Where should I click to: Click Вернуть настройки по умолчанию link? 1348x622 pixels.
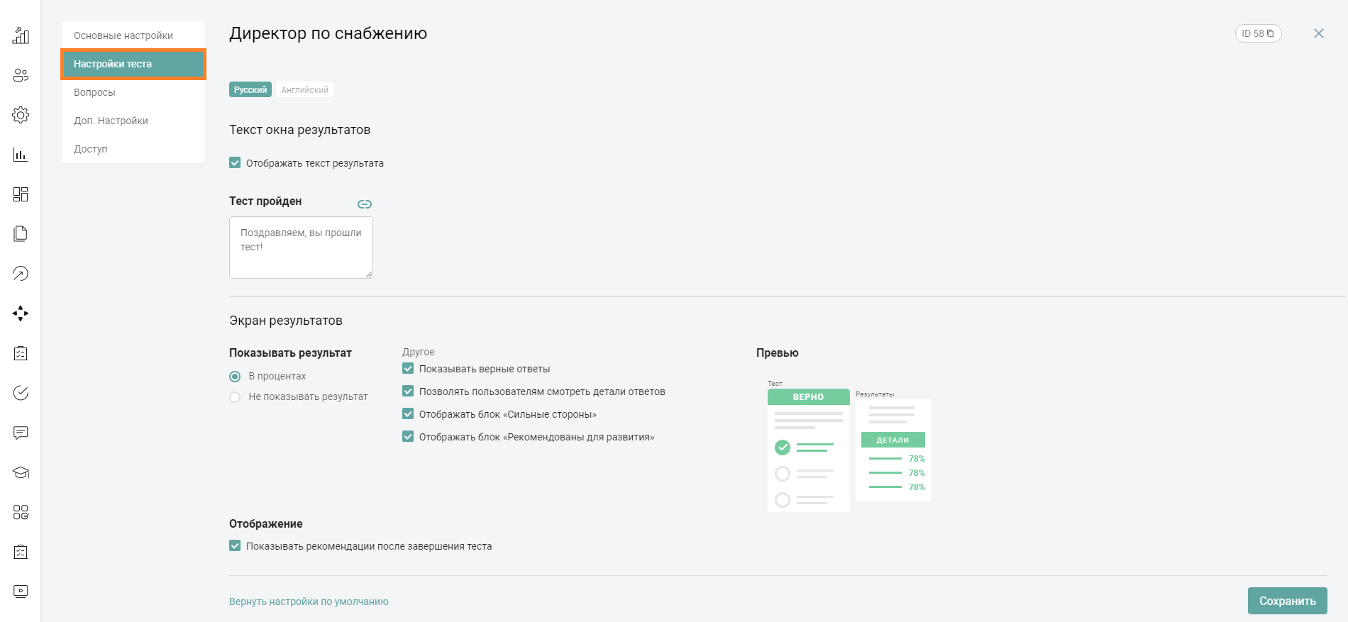(309, 601)
